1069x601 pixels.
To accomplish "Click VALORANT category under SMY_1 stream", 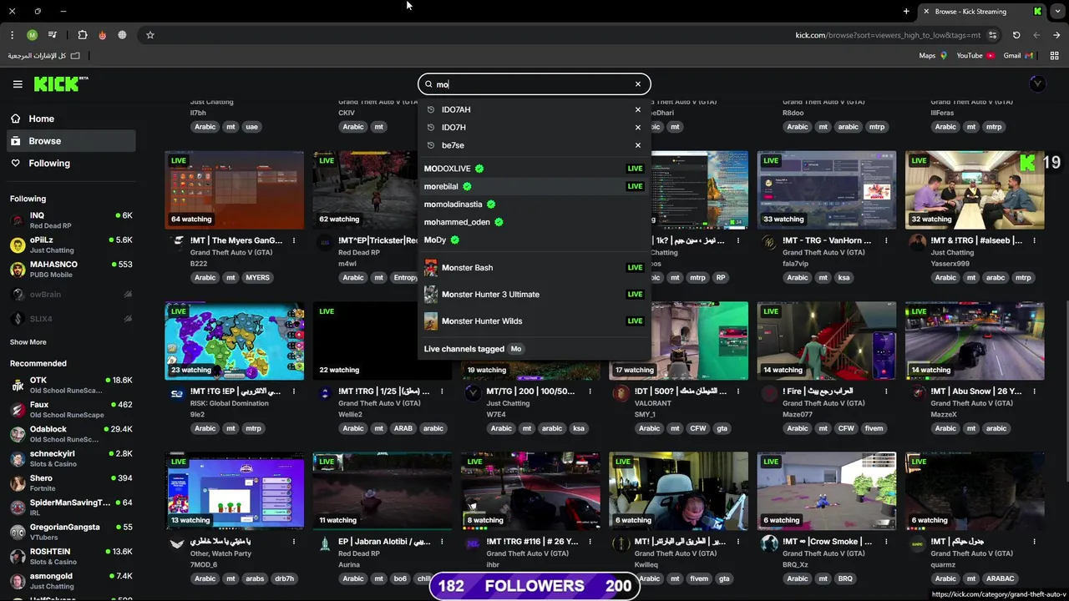I will (655, 403).
